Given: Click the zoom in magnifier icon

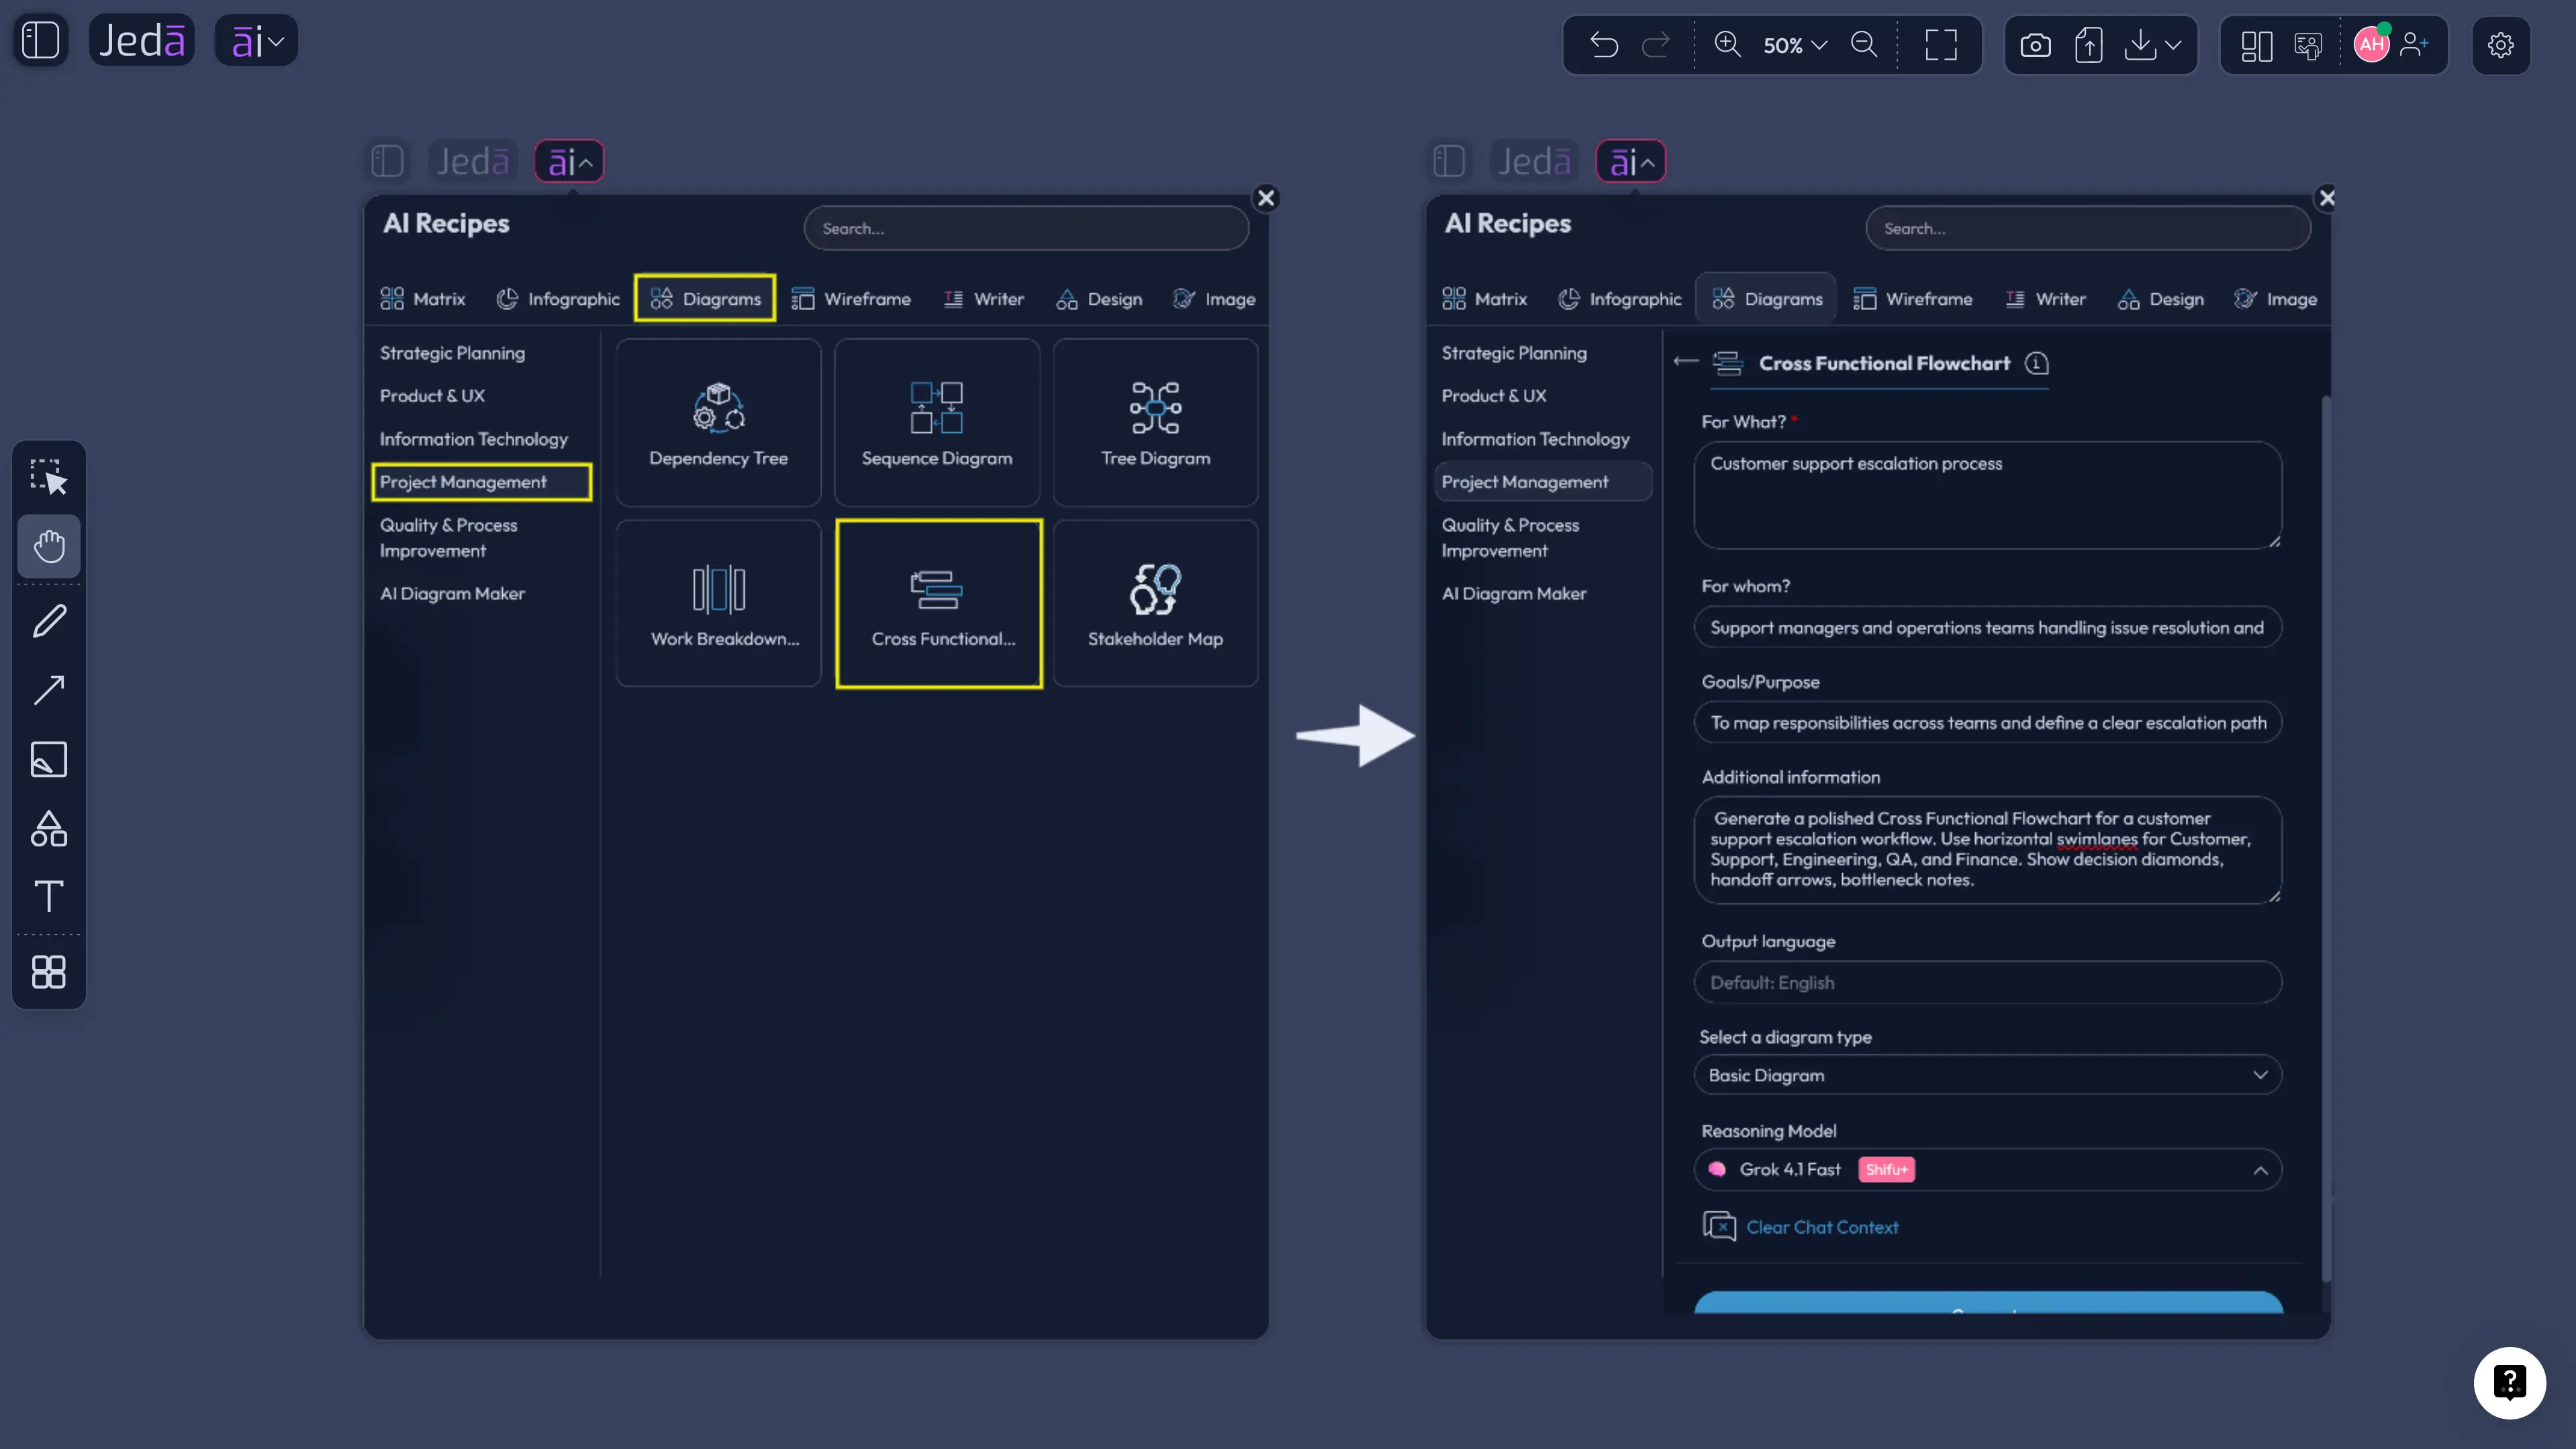Looking at the screenshot, I should click(1727, 45).
